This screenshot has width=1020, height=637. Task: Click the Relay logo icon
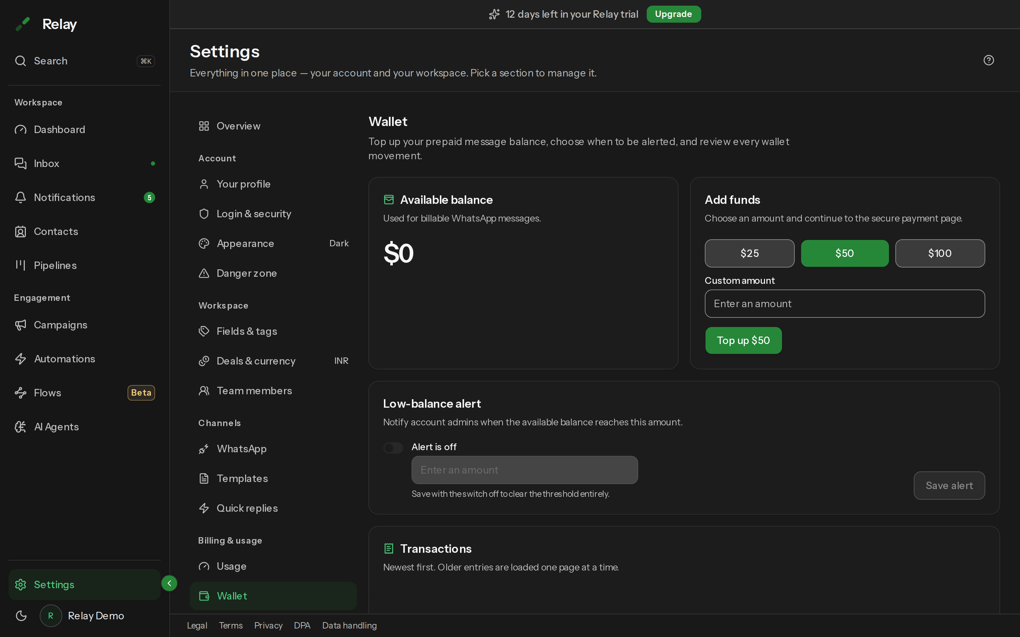[23, 24]
